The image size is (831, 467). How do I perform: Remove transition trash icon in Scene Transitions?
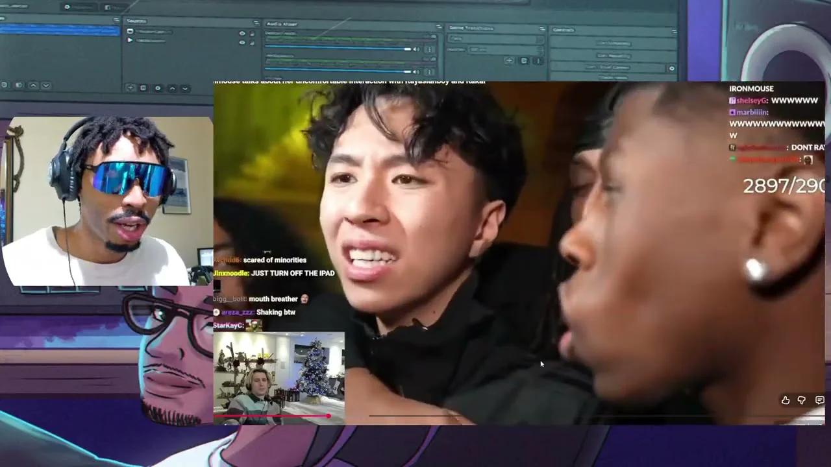point(524,60)
